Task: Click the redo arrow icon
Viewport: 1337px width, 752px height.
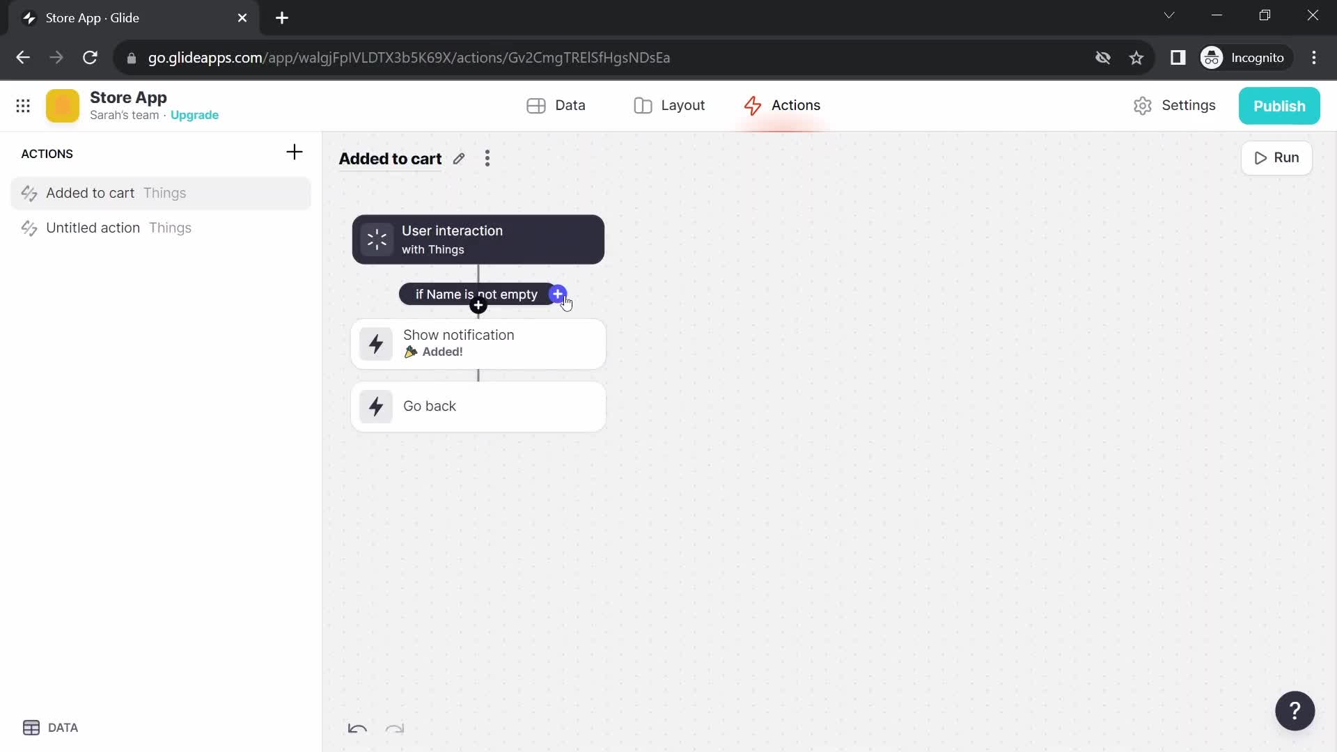Action: click(395, 730)
